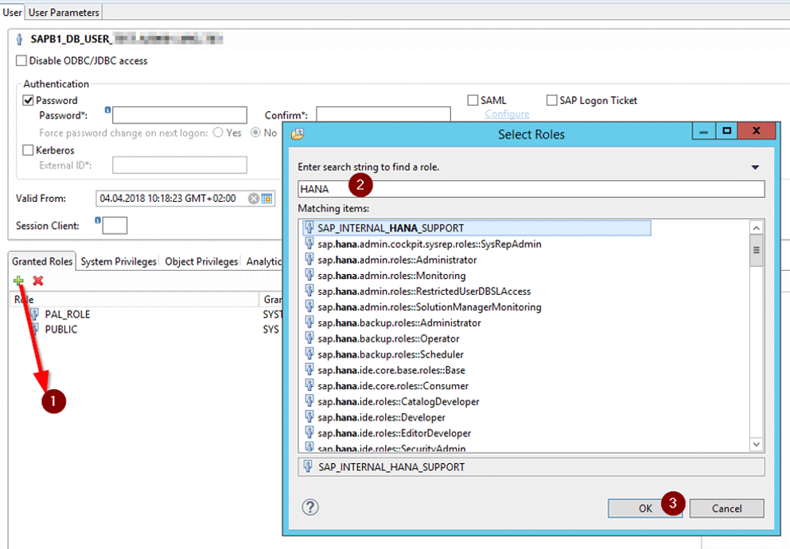Screen dimensions: 790x549
Task: Click the Password input field
Action: point(180,115)
